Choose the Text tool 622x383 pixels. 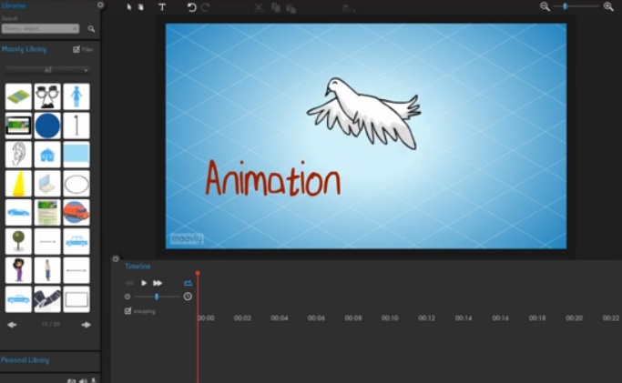(x=162, y=6)
